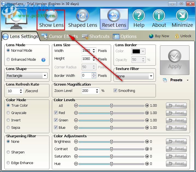Reset the All color level

176,106
